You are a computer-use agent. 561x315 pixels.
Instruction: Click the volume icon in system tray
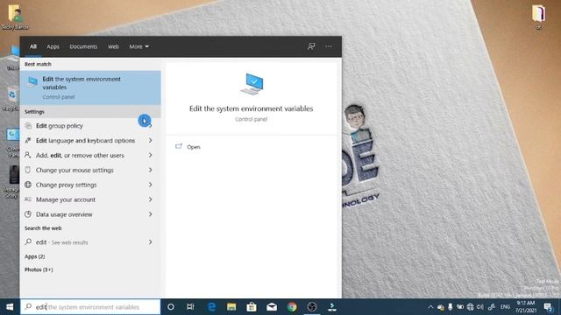point(480,307)
